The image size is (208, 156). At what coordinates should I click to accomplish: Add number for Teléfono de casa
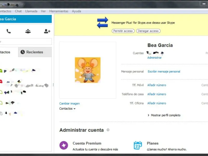tap(157, 94)
